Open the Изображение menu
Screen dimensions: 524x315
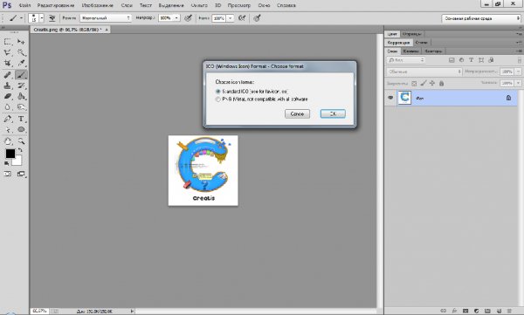pos(97,5)
